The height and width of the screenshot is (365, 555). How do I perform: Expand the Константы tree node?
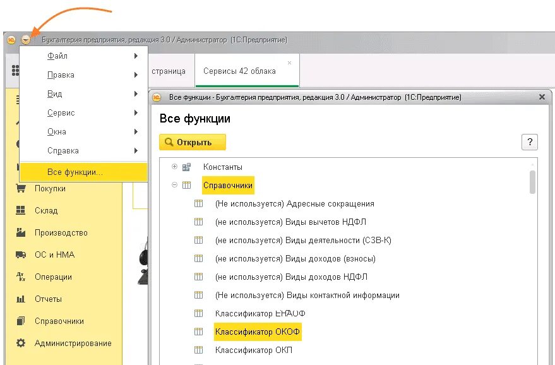coord(174,166)
